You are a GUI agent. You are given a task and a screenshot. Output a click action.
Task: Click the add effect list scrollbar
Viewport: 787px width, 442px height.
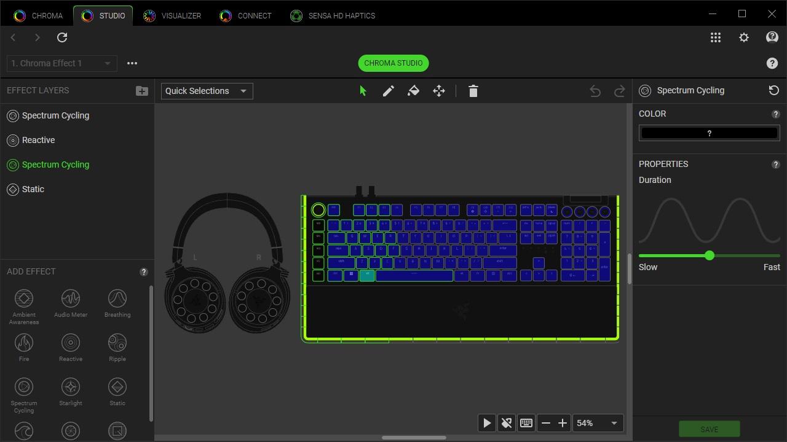tap(151, 354)
